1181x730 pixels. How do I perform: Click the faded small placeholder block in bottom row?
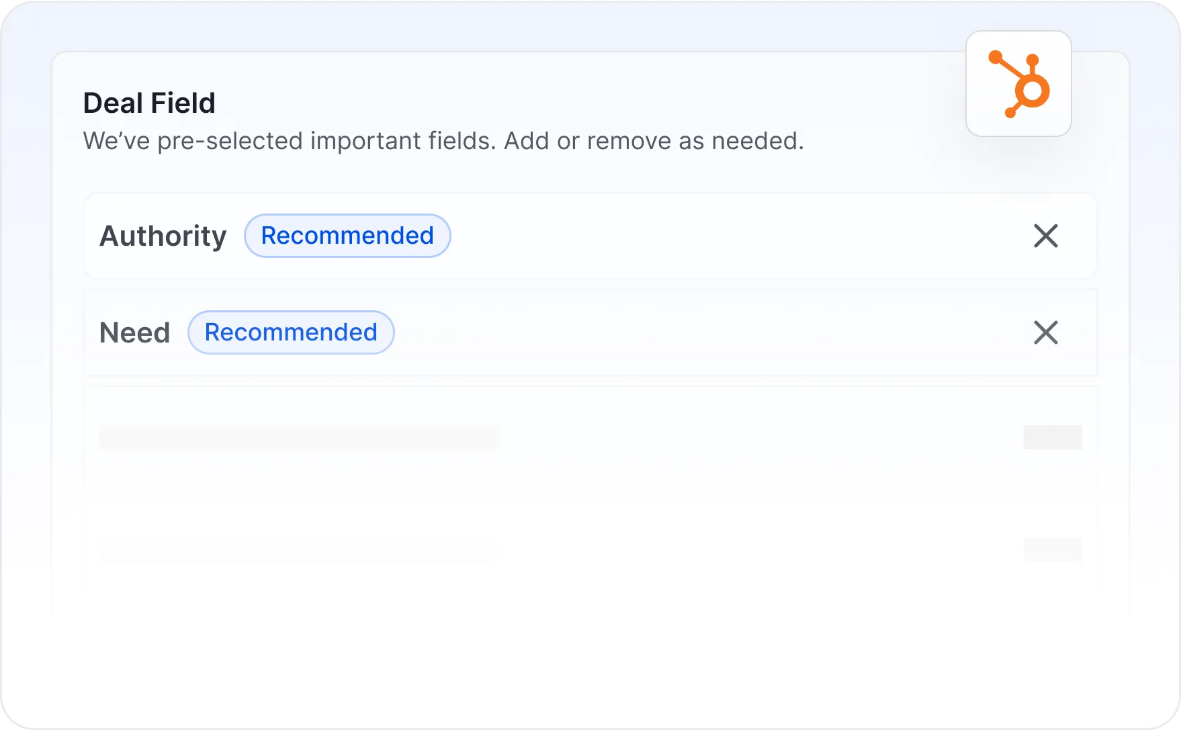pyautogui.click(x=1053, y=549)
